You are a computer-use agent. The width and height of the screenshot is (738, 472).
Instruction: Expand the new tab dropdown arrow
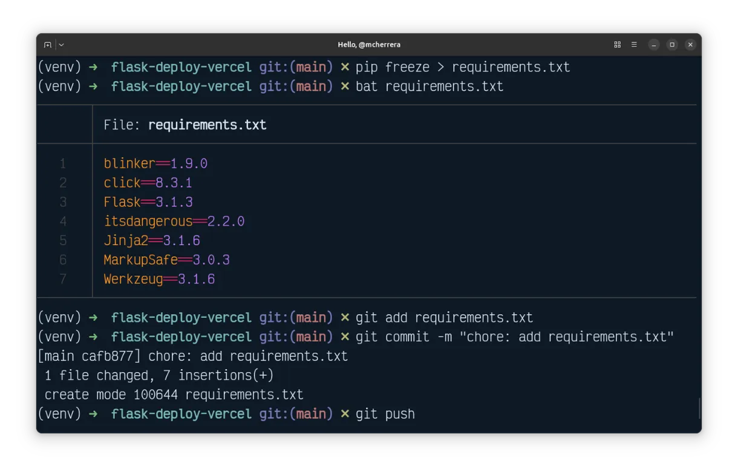click(61, 45)
